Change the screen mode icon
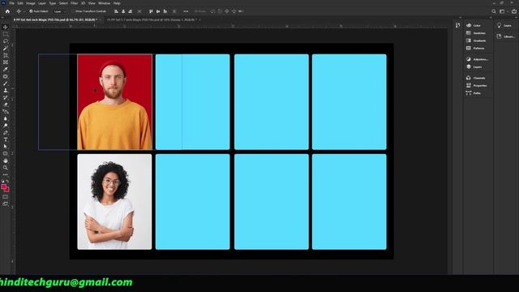 pyautogui.click(x=6, y=204)
